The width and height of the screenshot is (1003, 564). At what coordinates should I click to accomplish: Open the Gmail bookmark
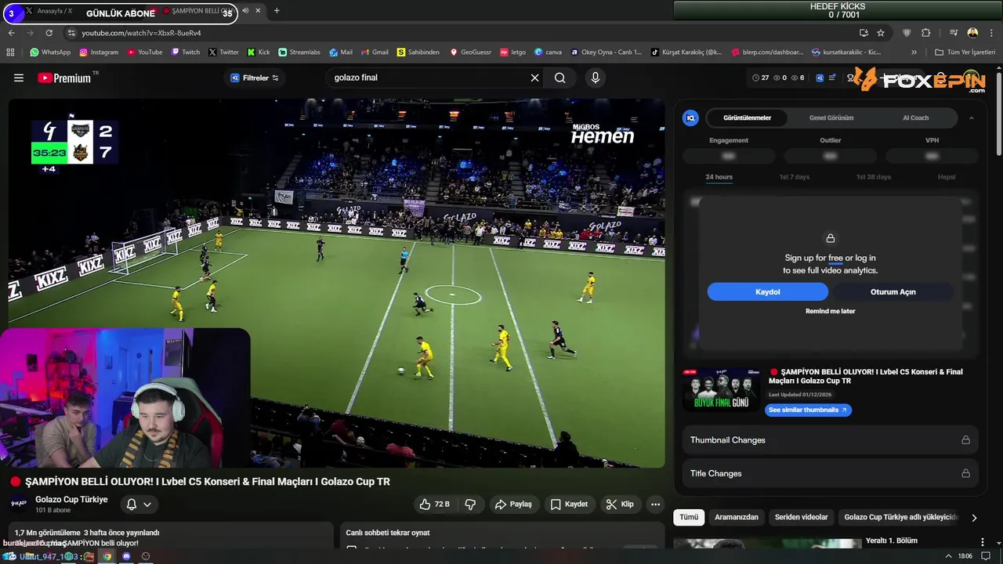[x=375, y=52]
